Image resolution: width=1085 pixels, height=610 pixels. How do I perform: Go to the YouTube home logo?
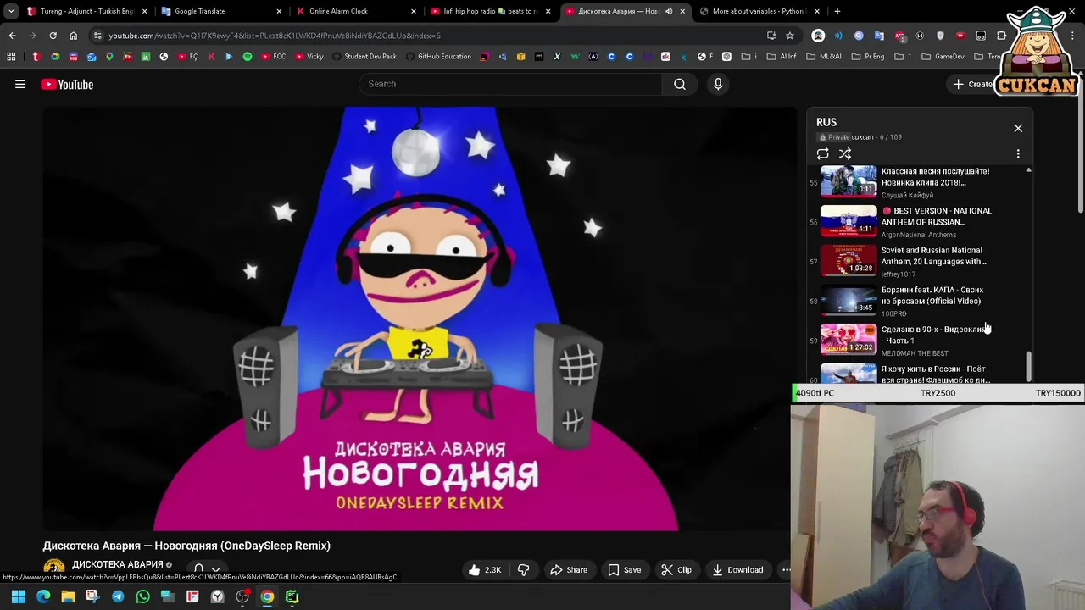pyautogui.click(x=67, y=84)
